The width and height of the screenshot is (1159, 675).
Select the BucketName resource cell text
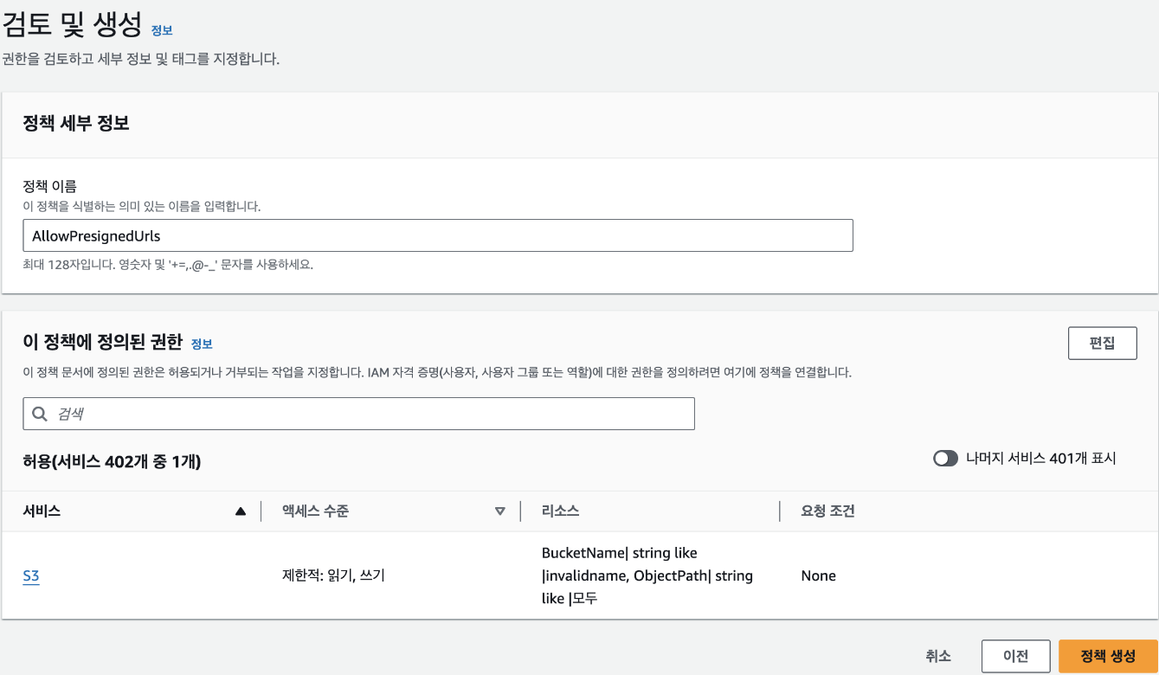click(647, 575)
